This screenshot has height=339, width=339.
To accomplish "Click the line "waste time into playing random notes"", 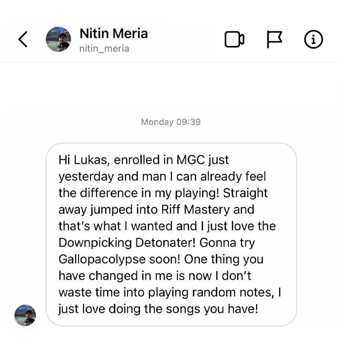I will click(165, 293).
